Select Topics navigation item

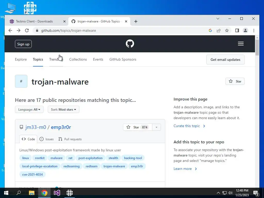tap(38, 60)
